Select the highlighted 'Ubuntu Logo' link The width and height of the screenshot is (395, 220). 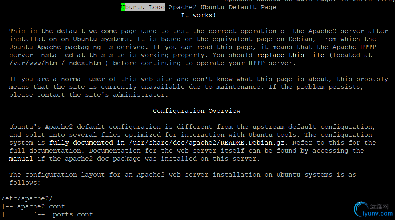(143, 7)
